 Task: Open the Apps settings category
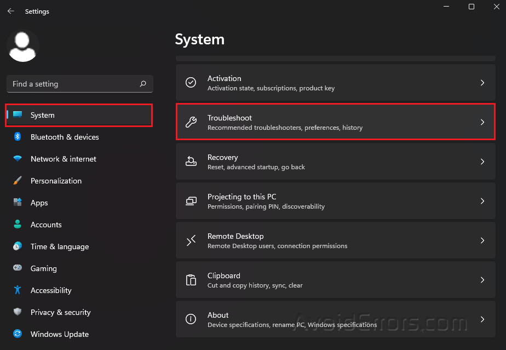(39, 203)
